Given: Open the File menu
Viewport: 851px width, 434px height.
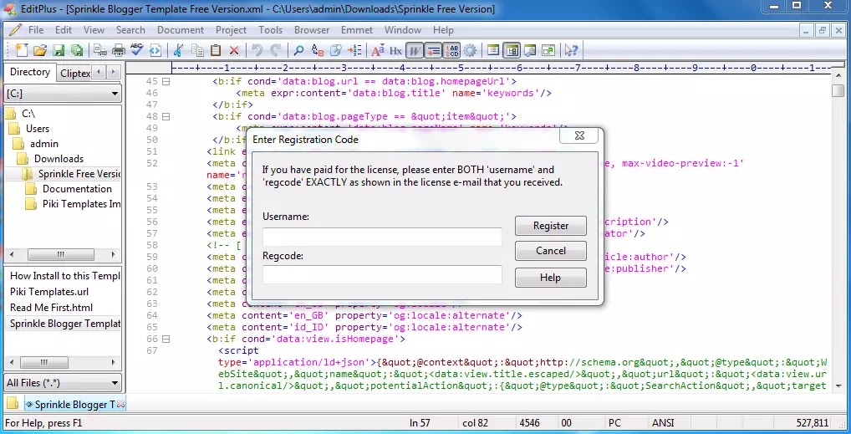Looking at the screenshot, I should [36, 30].
